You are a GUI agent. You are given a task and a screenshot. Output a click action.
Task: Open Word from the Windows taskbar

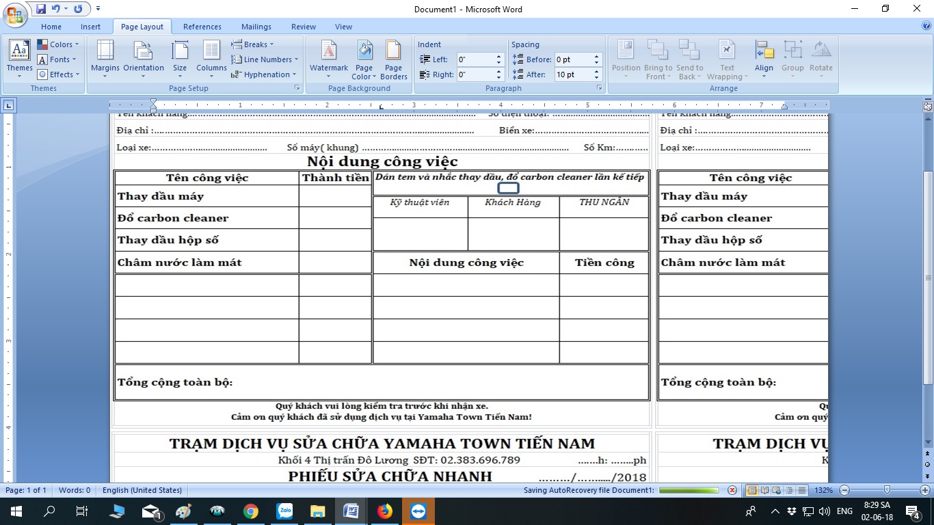[351, 511]
